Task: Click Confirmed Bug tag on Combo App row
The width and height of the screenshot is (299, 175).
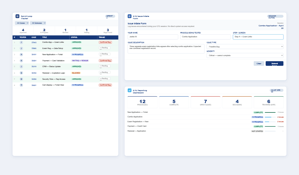Action: pos(105,42)
